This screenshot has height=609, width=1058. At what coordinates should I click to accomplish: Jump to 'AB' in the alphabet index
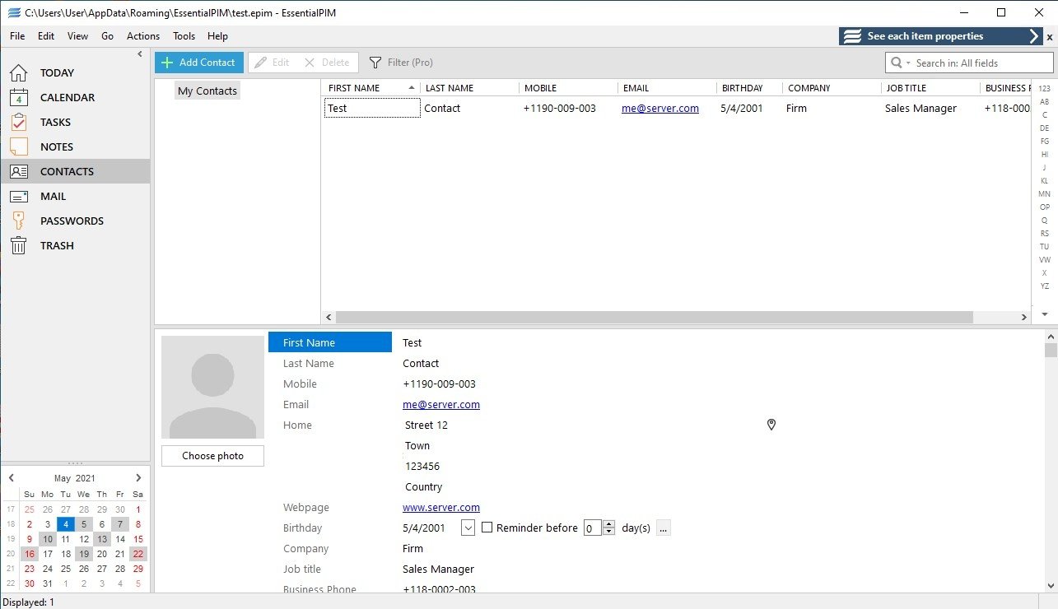tap(1045, 102)
